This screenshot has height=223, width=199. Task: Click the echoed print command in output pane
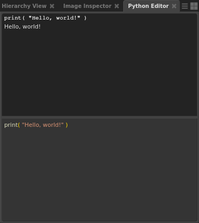pos(45,18)
